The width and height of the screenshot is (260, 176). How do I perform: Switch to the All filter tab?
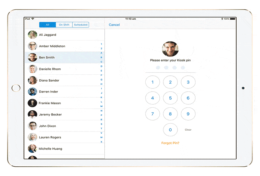[48, 25]
